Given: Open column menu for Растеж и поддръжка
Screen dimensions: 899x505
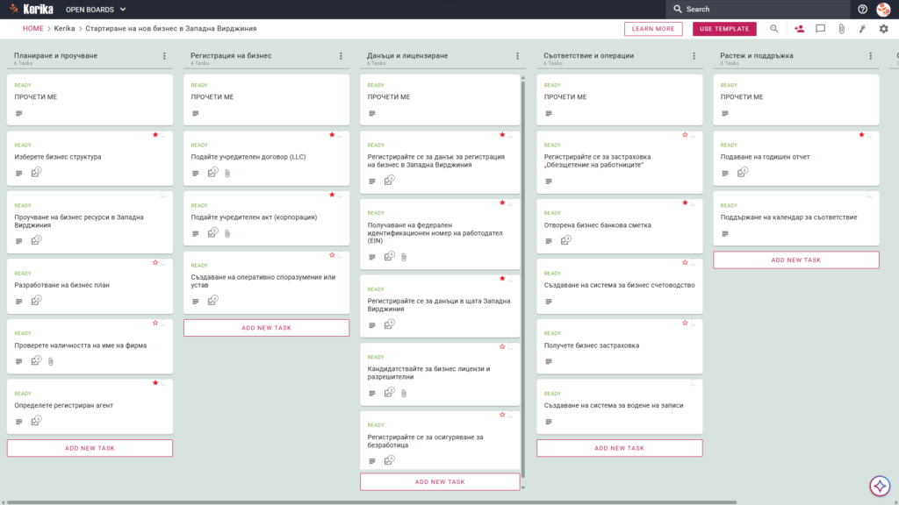Looking at the screenshot, I should point(871,56).
